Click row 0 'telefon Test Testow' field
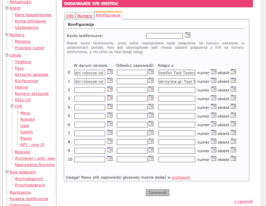 point(177,73)
